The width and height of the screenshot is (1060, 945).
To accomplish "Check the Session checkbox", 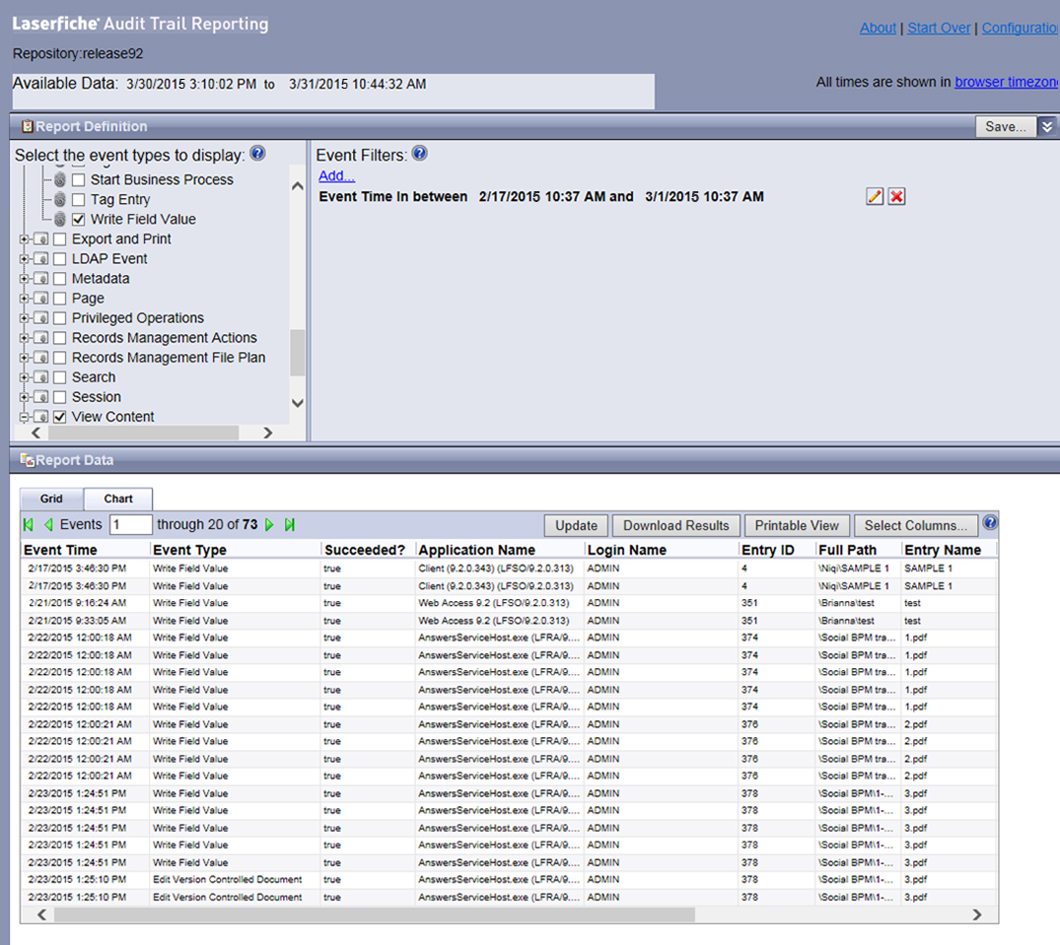I will 59,397.
